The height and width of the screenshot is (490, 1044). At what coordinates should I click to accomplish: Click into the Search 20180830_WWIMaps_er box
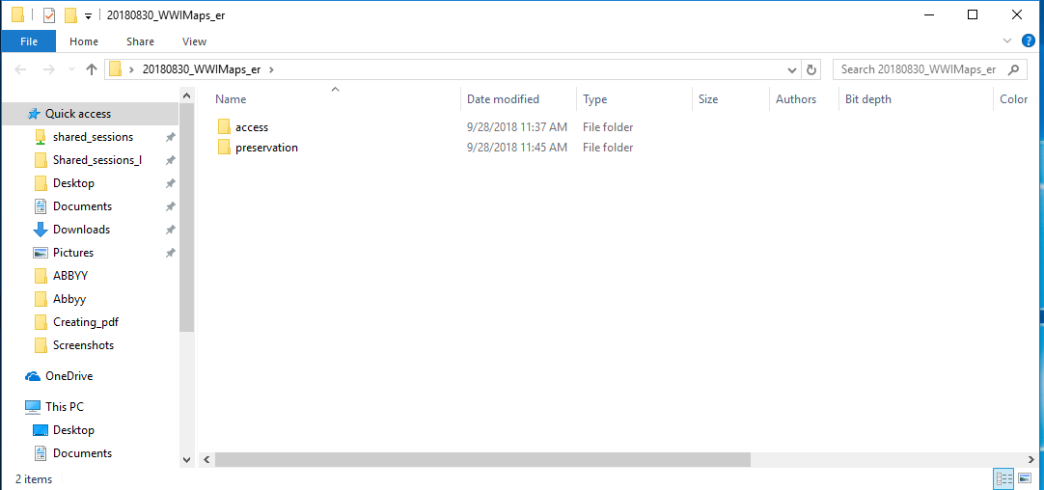pyautogui.click(x=921, y=69)
